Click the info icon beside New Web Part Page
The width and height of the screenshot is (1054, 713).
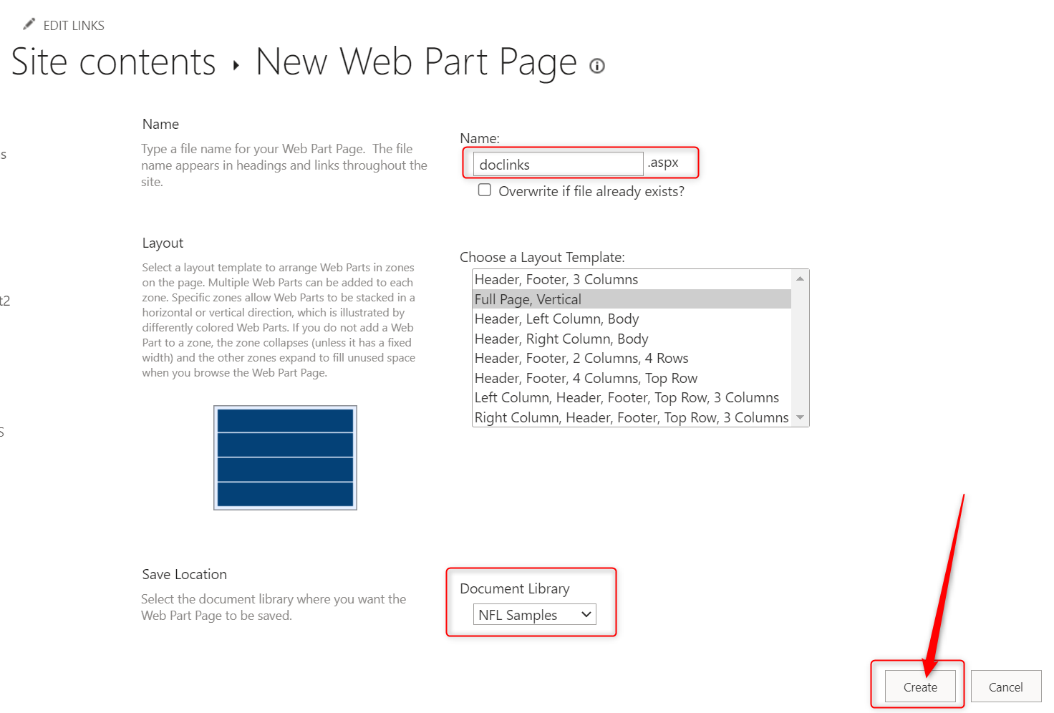[x=597, y=66]
